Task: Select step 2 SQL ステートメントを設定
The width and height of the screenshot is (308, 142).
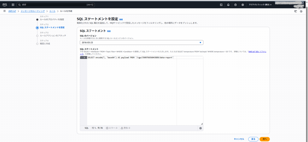Action: [52, 27]
